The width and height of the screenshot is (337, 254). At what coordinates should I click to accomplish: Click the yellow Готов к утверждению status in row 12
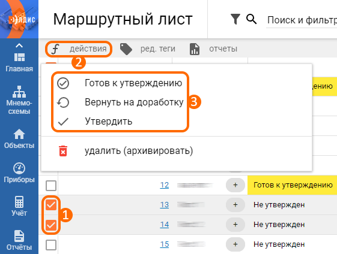pos(293,185)
